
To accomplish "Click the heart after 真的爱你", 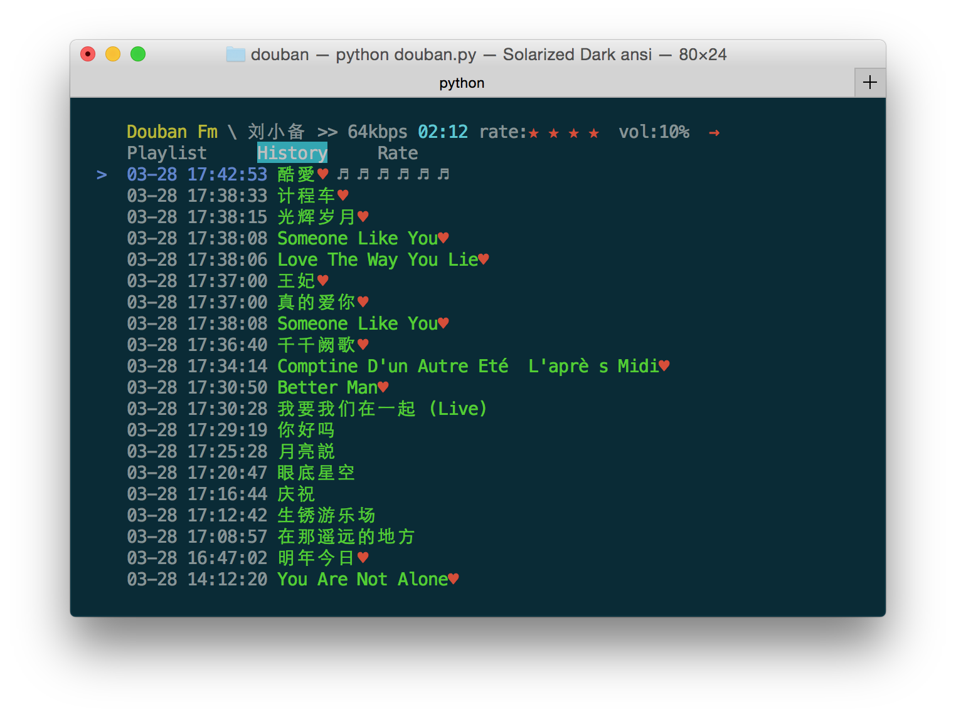I will (363, 301).
